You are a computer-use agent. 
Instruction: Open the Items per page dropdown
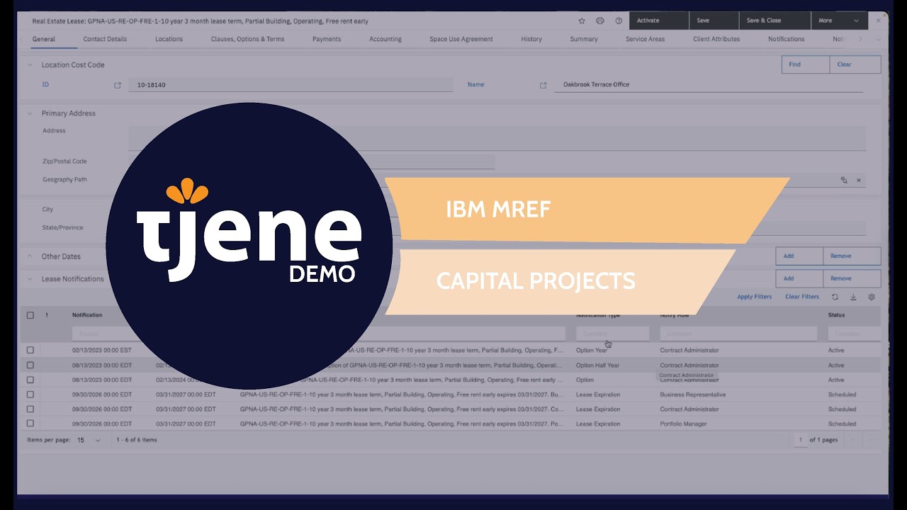point(89,440)
